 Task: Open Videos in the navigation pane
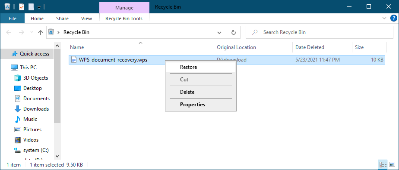coord(31,140)
